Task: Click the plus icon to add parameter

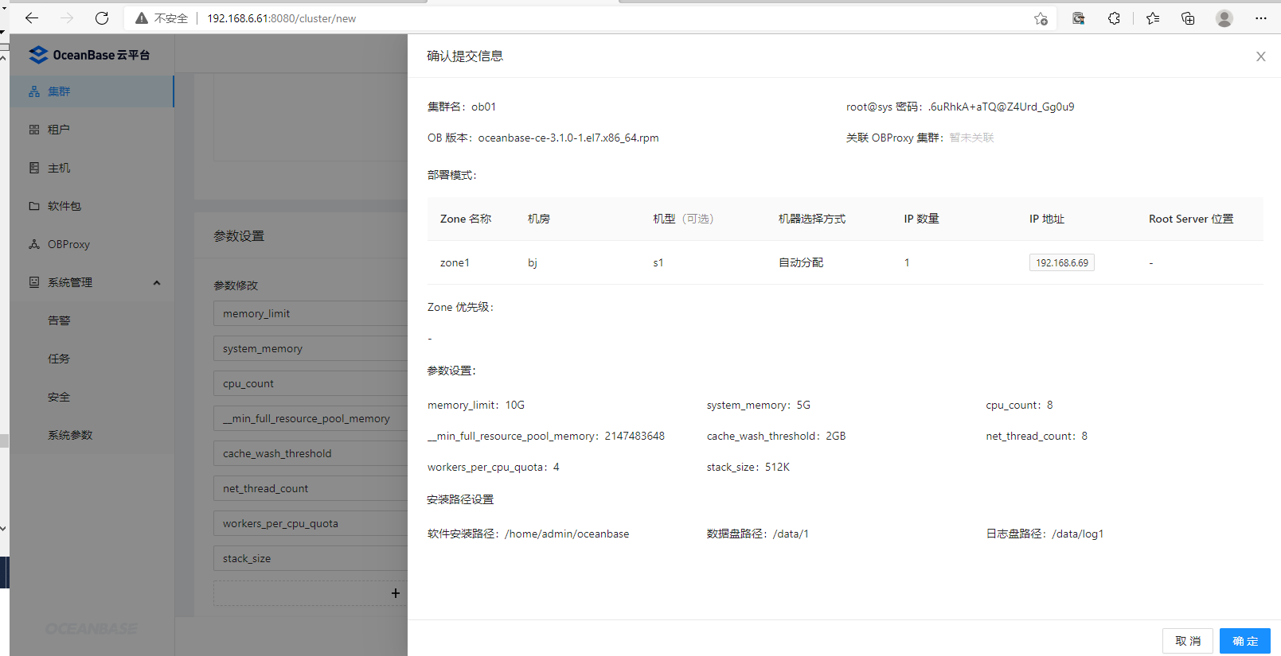Action: coord(396,593)
